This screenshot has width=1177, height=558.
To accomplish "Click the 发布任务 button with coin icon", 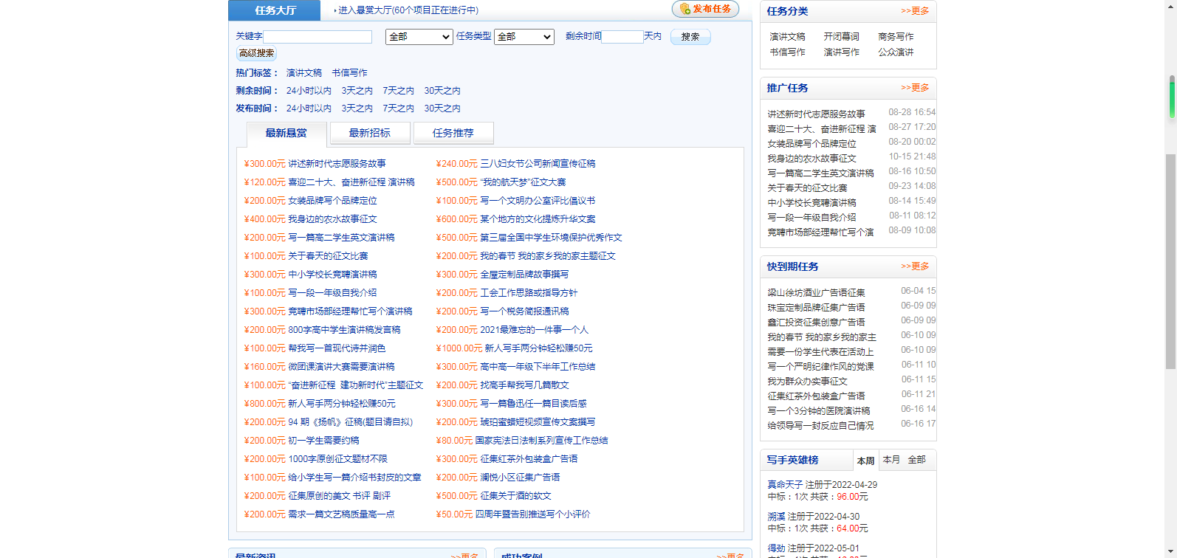I will pyautogui.click(x=705, y=9).
